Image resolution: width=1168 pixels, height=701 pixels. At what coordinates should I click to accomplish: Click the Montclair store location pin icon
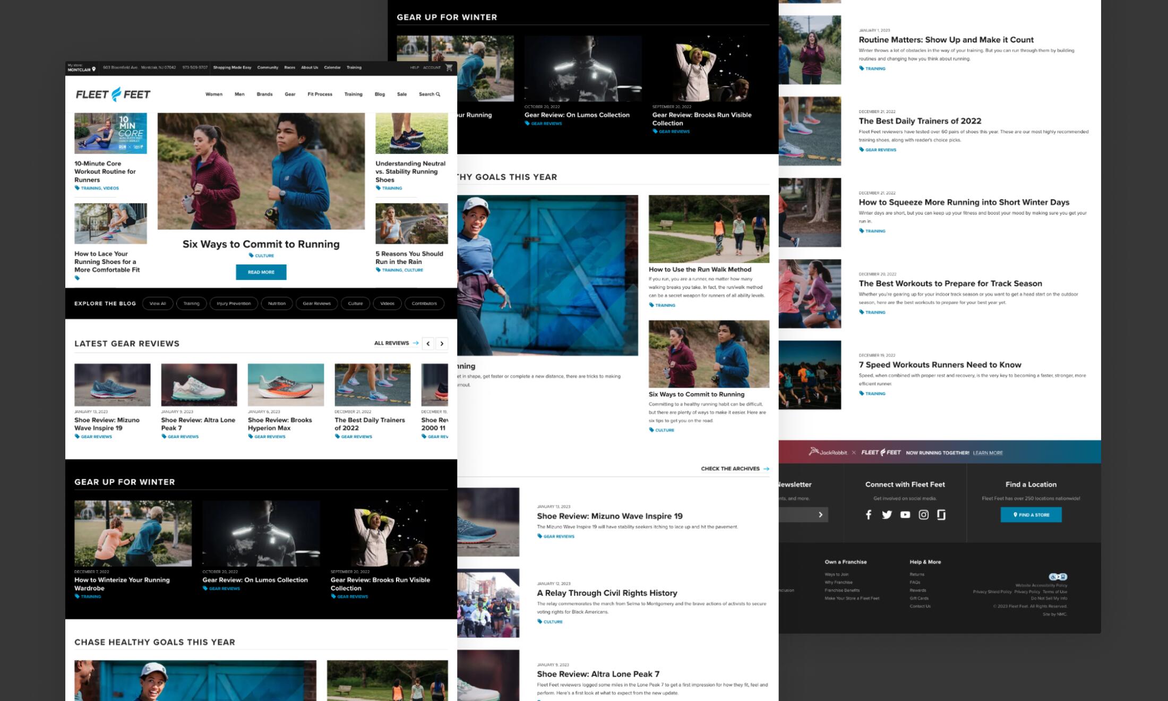[x=94, y=69]
